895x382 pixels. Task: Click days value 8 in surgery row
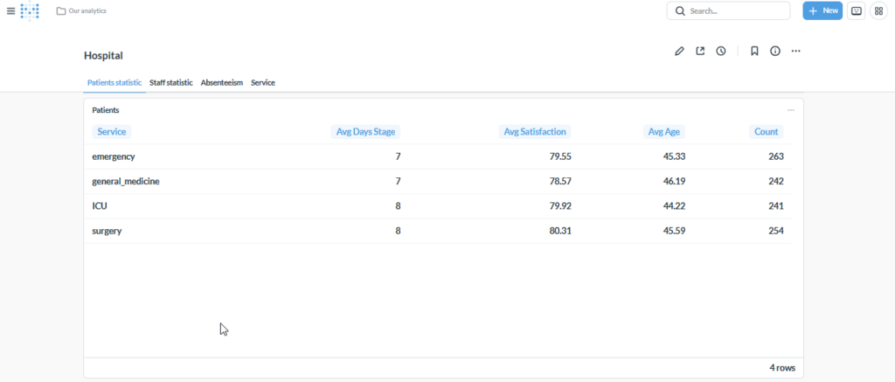398,232
